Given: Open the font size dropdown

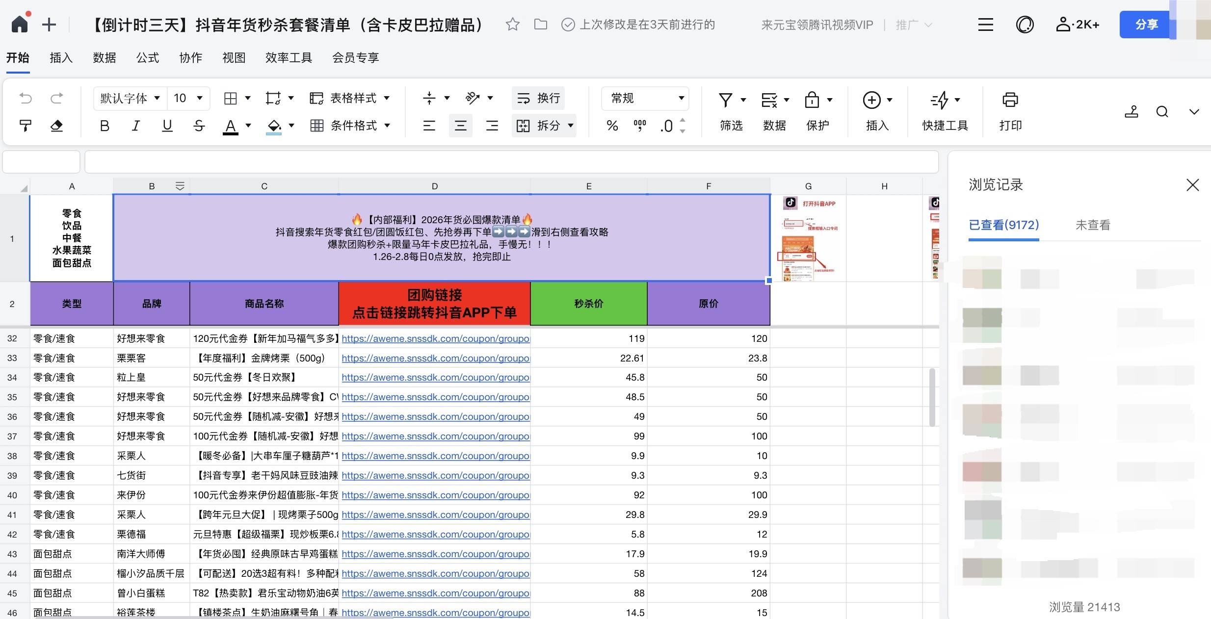Looking at the screenshot, I should coord(199,98).
